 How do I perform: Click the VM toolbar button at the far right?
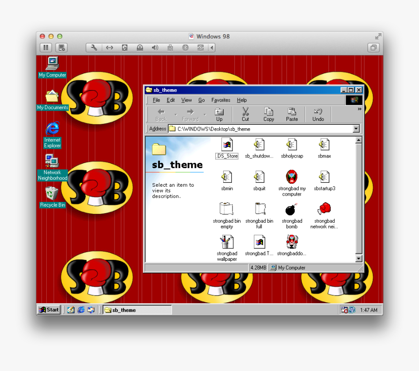tap(373, 48)
